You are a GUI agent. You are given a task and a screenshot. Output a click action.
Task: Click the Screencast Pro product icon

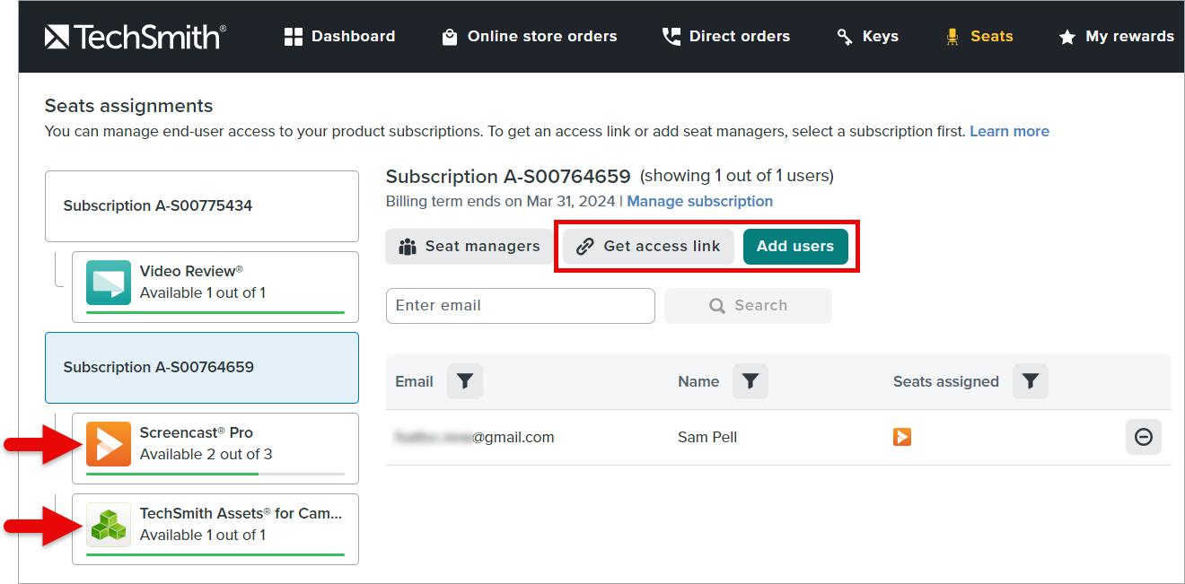click(109, 442)
